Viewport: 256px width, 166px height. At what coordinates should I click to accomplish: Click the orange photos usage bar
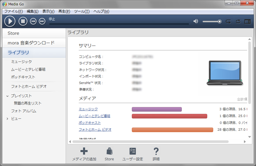coord(173,130)
